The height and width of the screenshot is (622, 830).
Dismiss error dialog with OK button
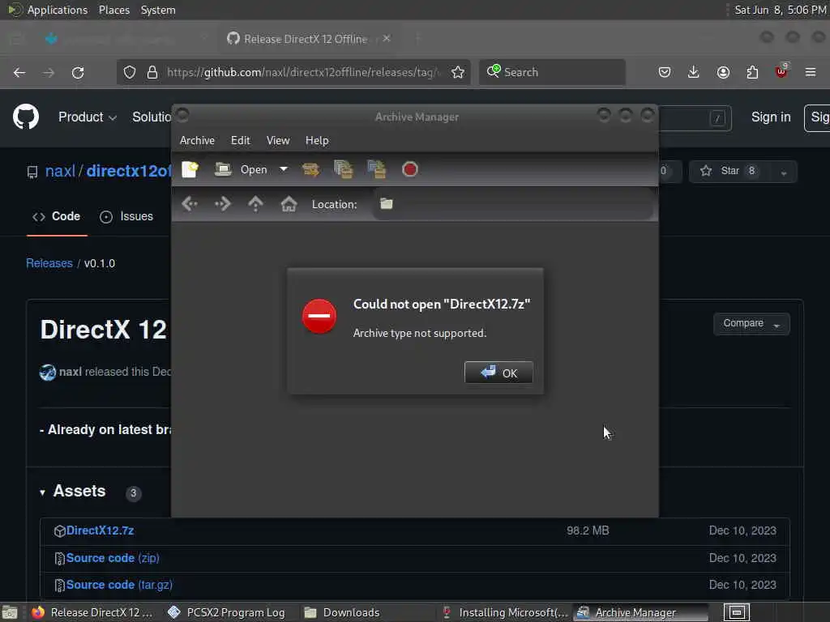pos(498,373)
